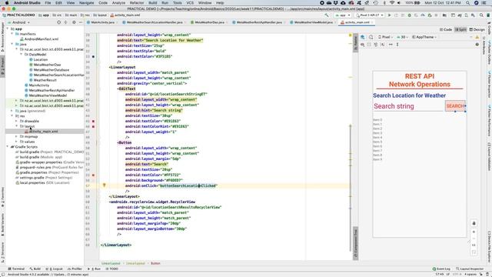Open the app run configuration dropdown

point(343,15)
